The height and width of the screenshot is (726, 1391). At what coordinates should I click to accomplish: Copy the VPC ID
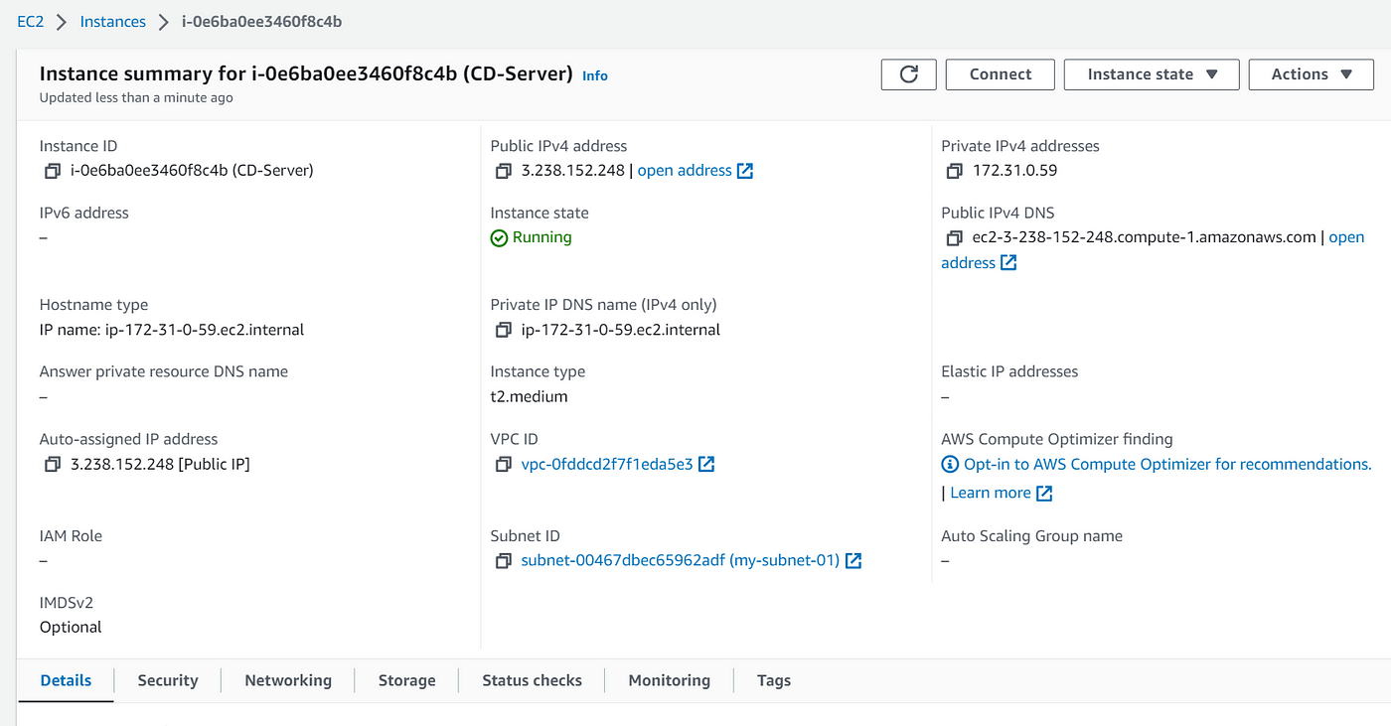point(503,464)
